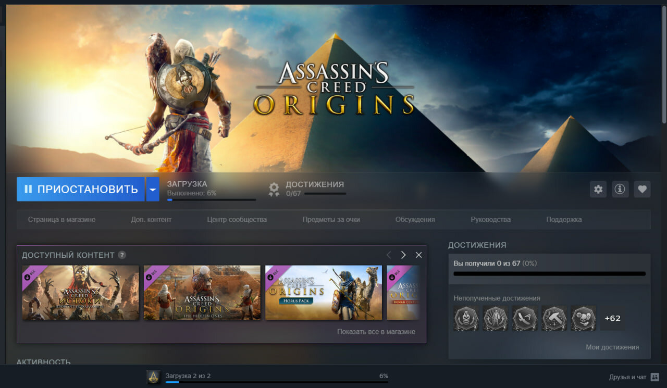Screen dimensions: 667x388
Task: Click the fourth locked achievement icon
Action: [x=554, y=318]
